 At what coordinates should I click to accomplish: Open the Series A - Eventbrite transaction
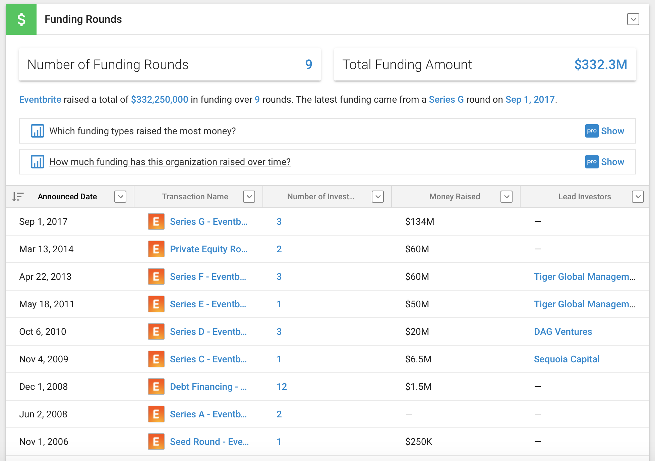pyautogui.click(x=208, y=414)
